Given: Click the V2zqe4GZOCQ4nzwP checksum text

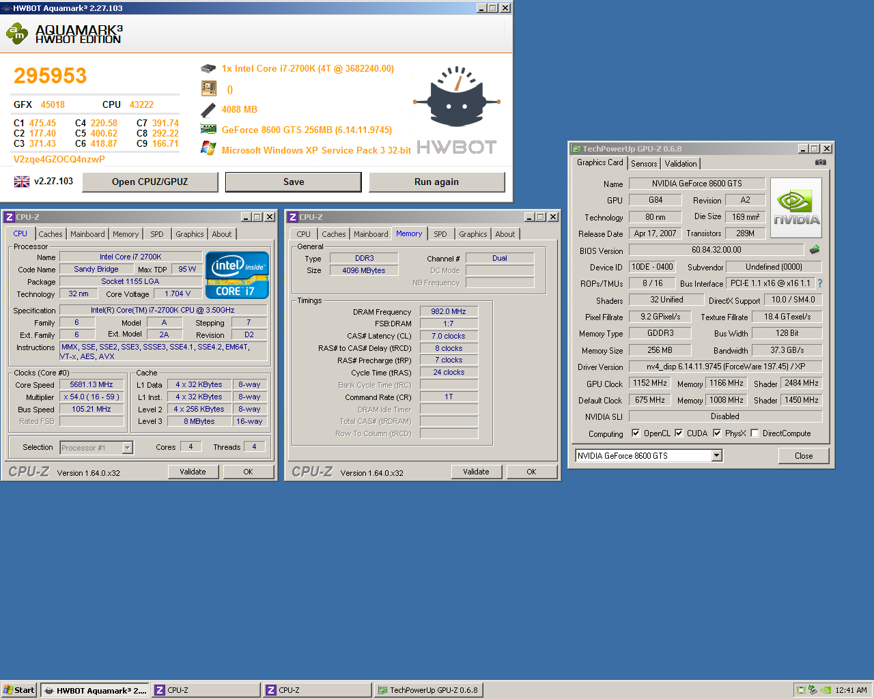Looking at the screenshot, I should tap(59, 159).
